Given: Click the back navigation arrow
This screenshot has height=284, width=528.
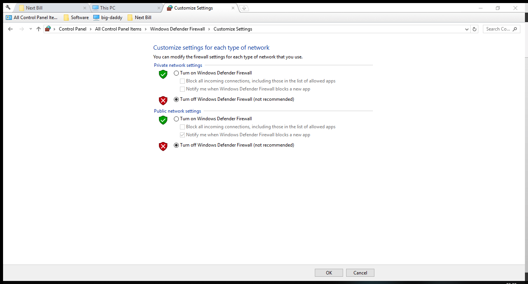Looking at the screenshot, I should tap(10, 29).
